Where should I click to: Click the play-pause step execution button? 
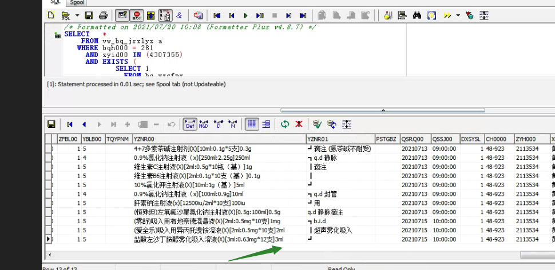click(260, 15)
